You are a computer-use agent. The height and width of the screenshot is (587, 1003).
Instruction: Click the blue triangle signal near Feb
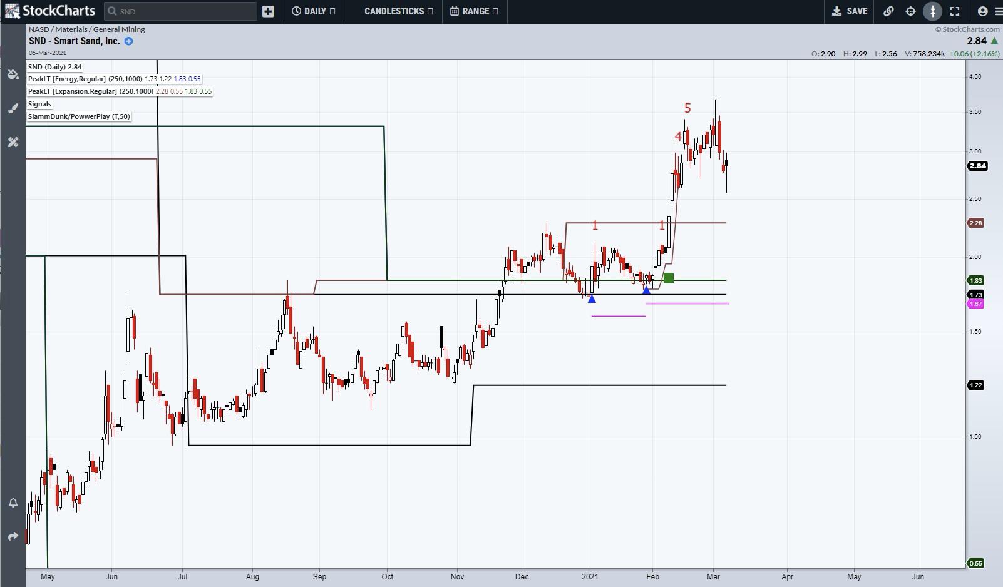click(x=646, y=290)
